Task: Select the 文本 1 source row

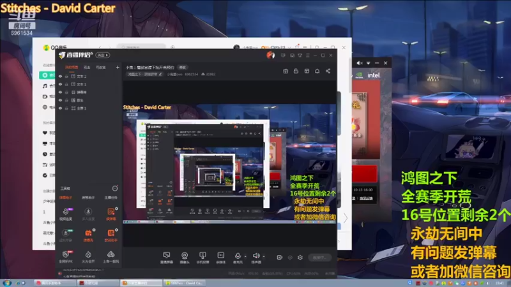Action: pyautogui.click(x=89, y=84)
